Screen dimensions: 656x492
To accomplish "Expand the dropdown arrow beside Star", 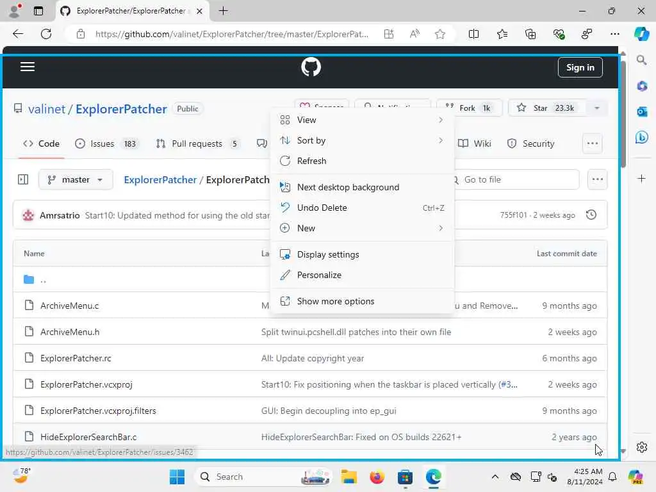I will pyautogui.click(x=597, y=108).
